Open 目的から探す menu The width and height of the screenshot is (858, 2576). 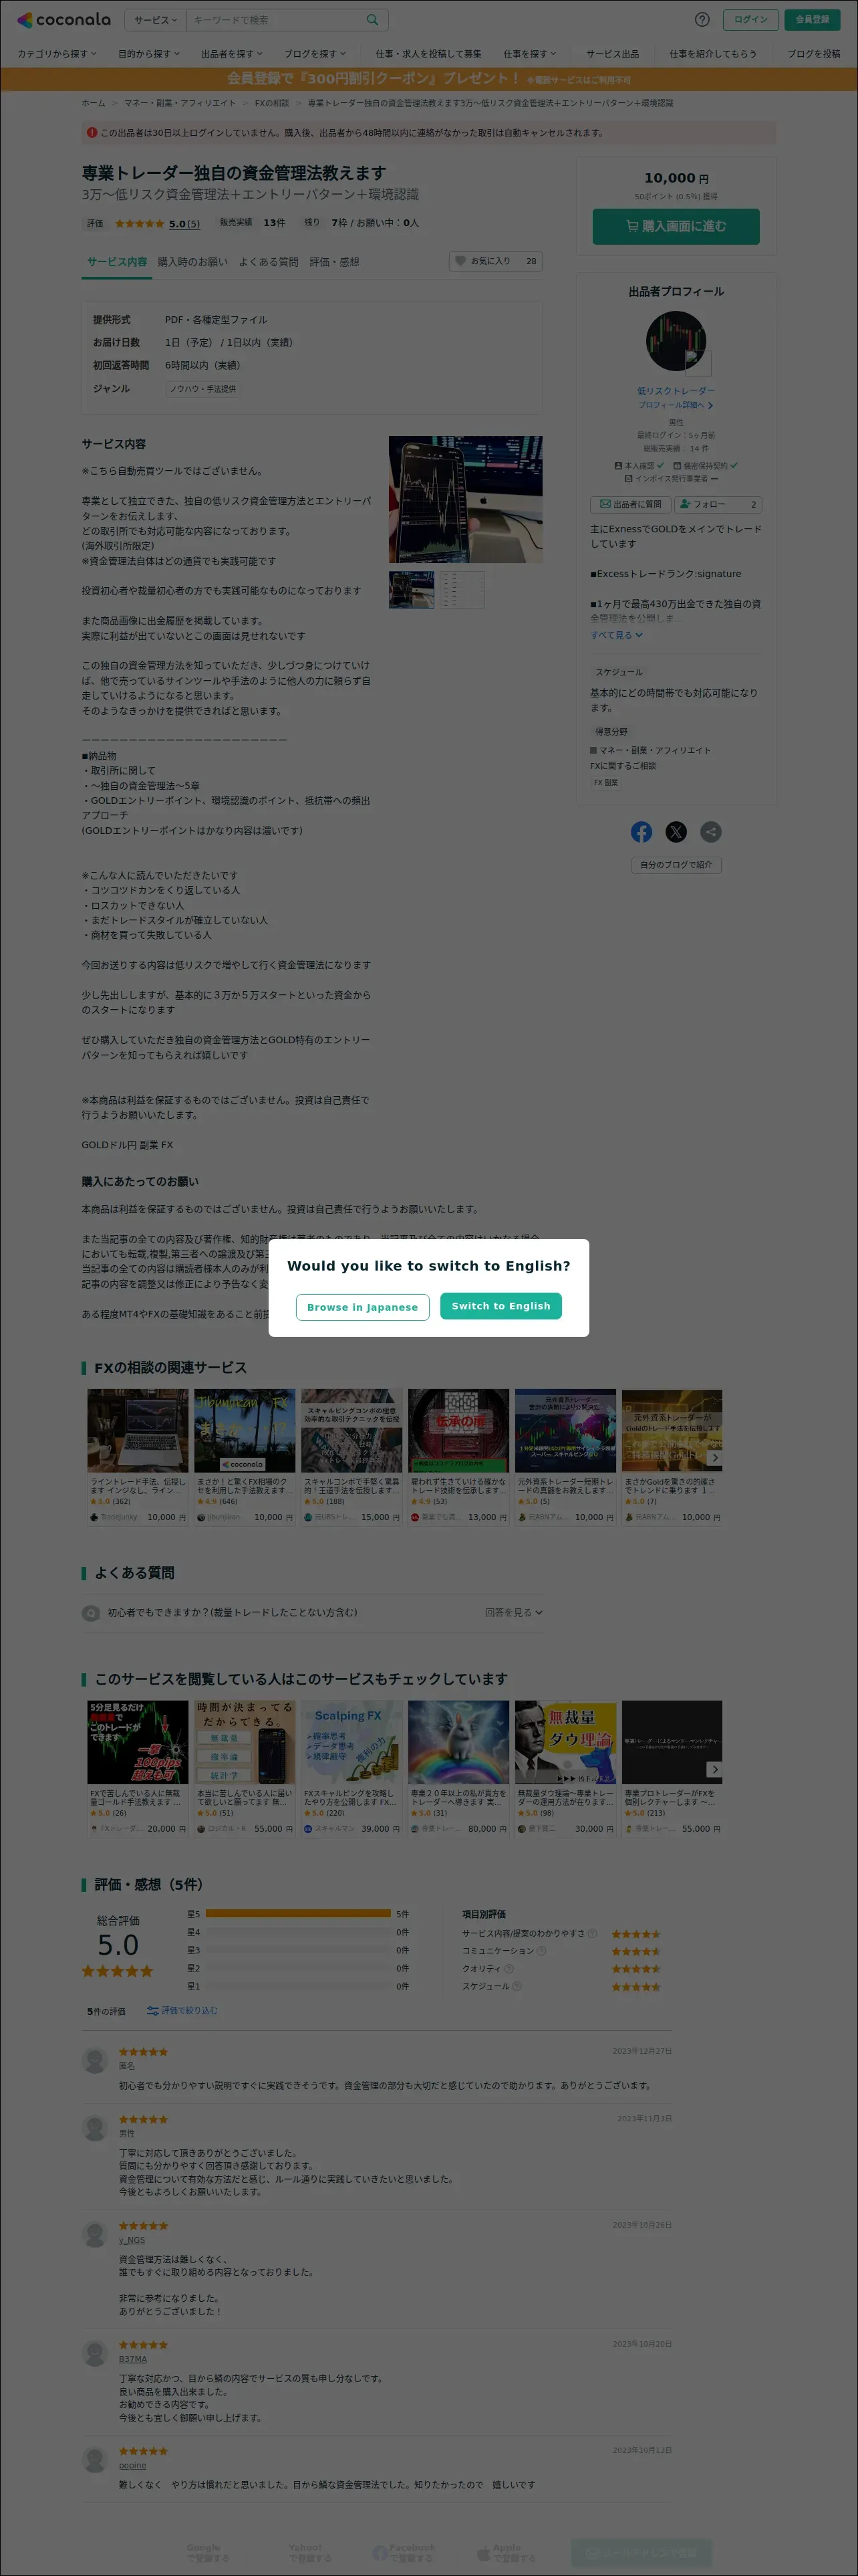149,54
